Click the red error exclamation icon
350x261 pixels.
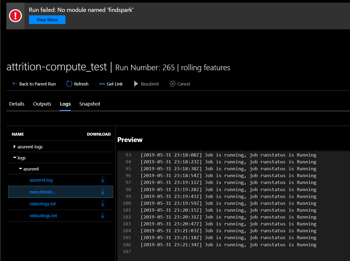15,15
